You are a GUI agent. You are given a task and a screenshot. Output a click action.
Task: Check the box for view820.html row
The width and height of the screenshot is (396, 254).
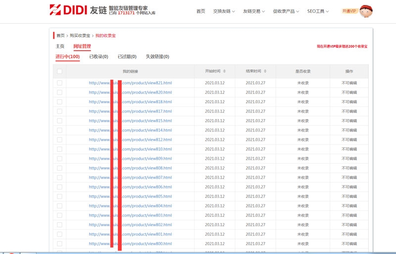[x=59, y=92]
